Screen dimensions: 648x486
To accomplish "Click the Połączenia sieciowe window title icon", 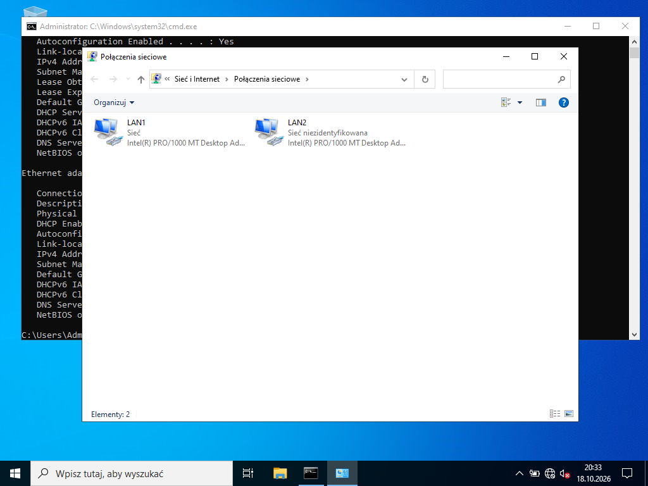I will pyautogui.click(x=92, y=56).
